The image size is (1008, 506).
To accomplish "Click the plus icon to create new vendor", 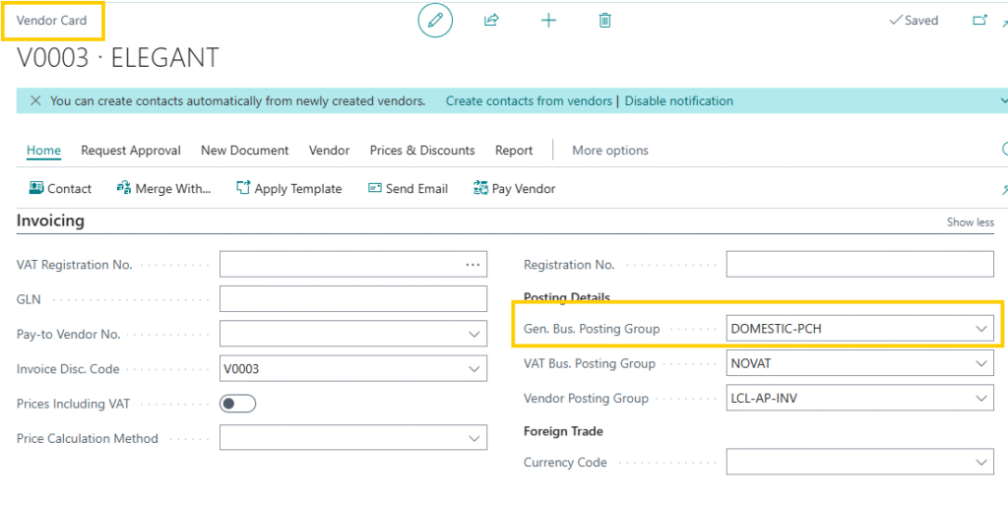I will point(548,20).
